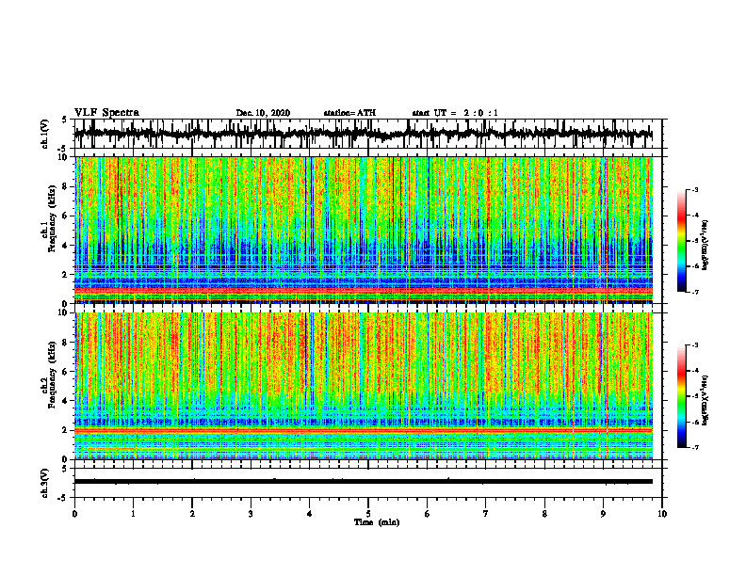Click time axis tick label "0"
Screen dimensions: 746x576
coord(74,514)
